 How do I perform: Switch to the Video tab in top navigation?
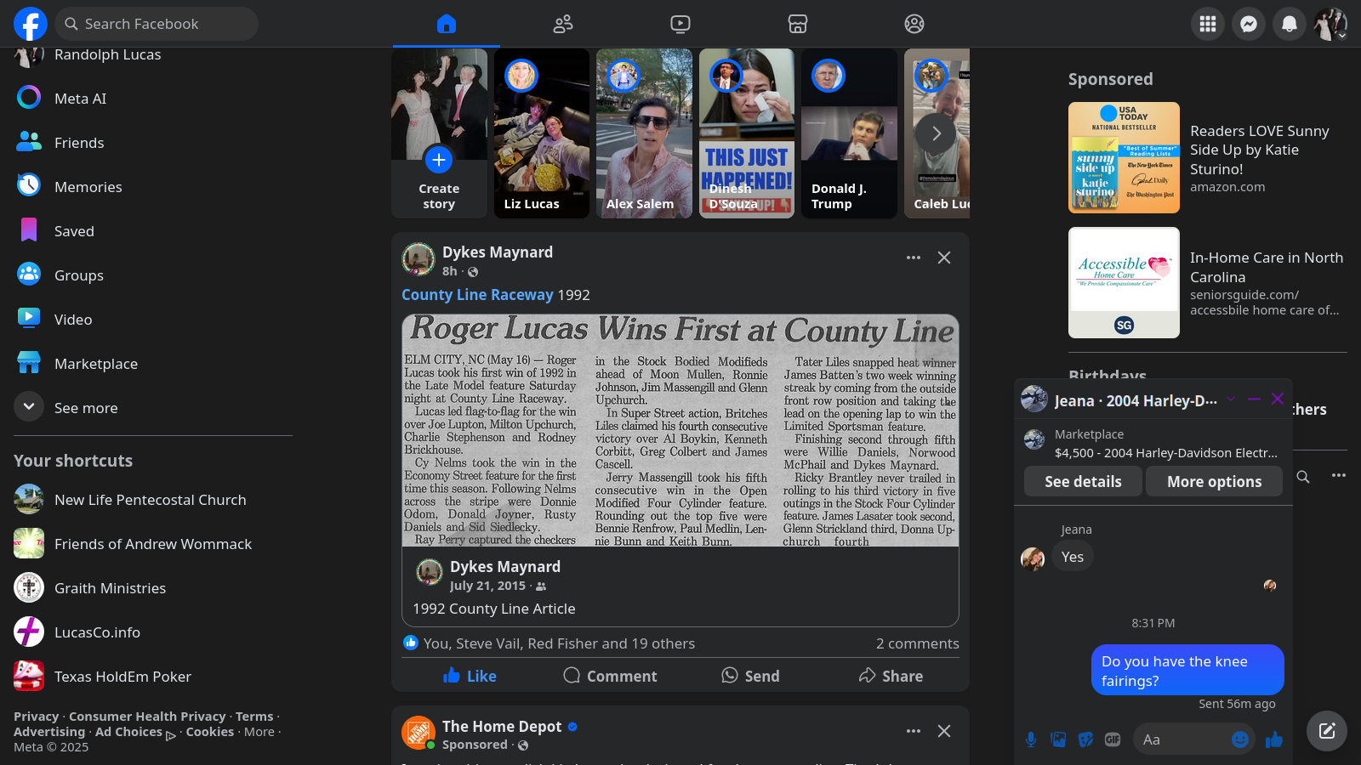(x=680, y=24)
